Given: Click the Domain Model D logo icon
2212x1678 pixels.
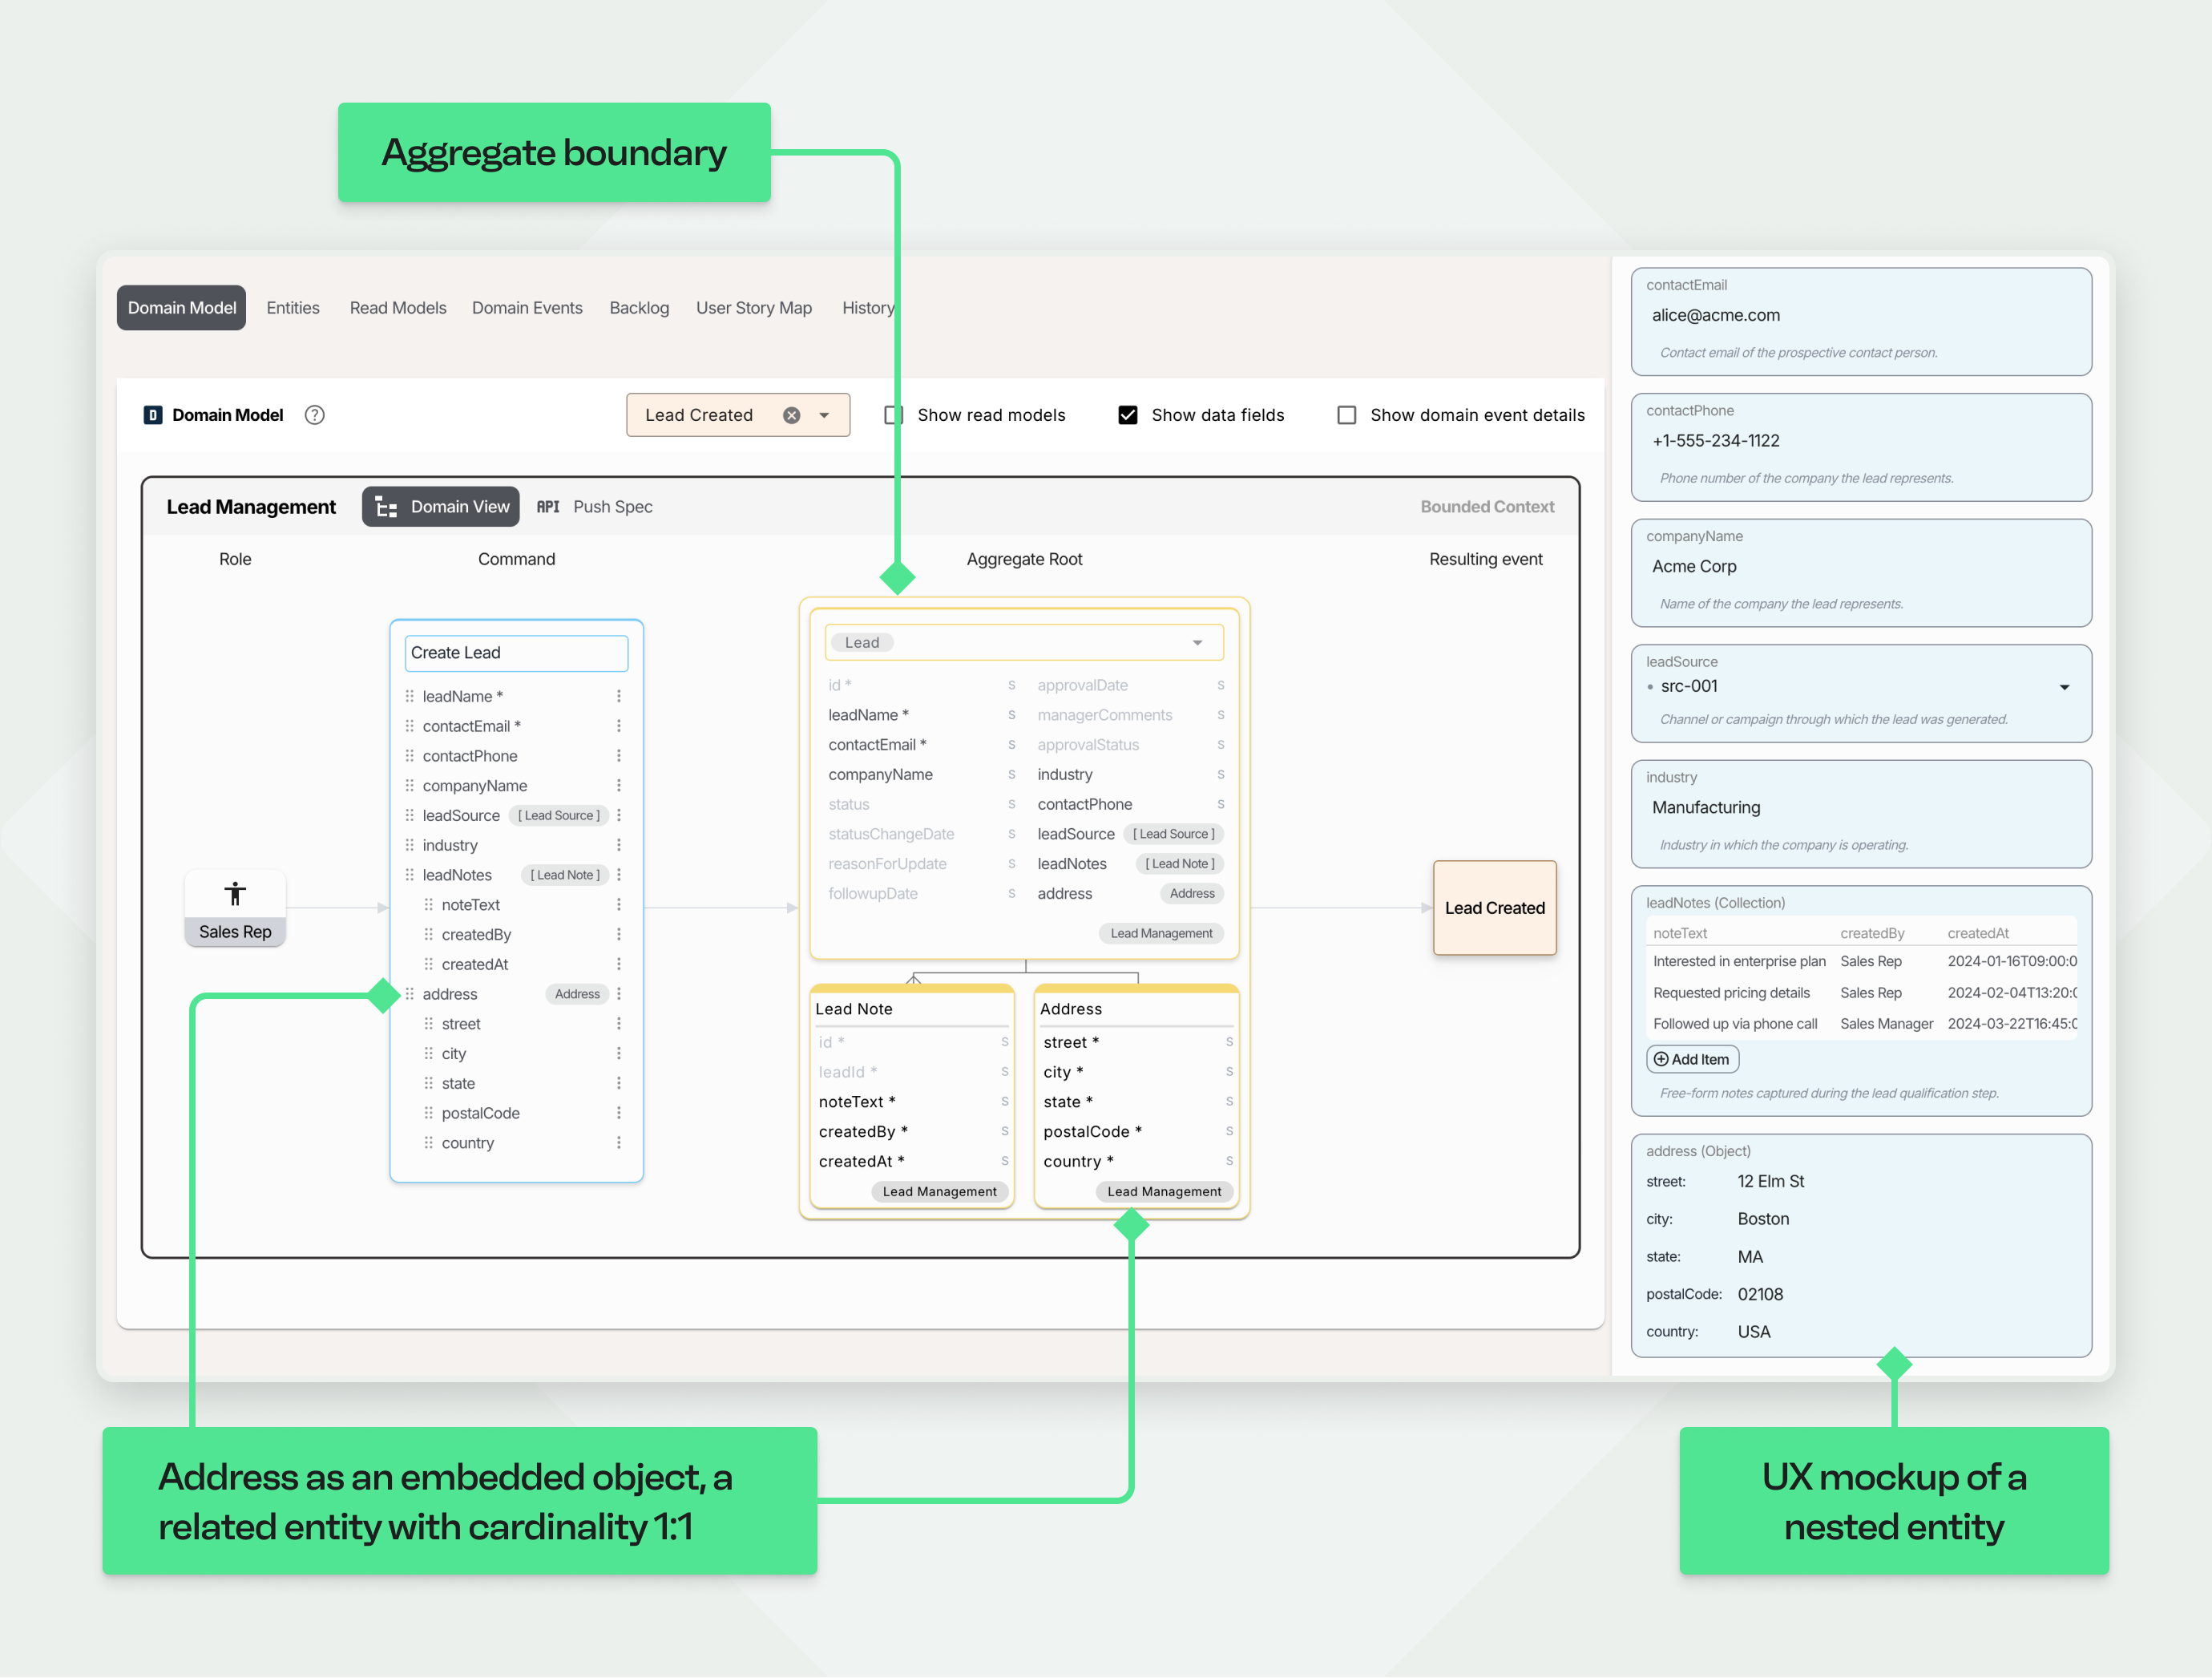Looking at the screenshot, I should coord(153,415).
